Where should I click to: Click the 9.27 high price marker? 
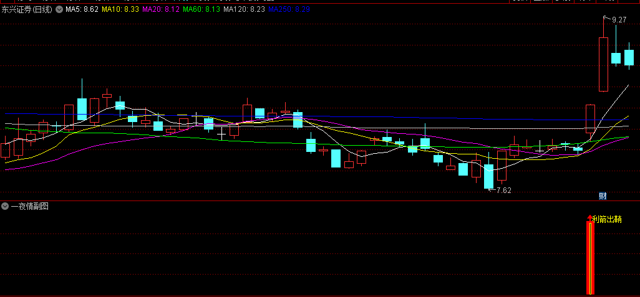tap(619, 19)
